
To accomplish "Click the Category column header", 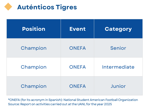I will 118,29.
